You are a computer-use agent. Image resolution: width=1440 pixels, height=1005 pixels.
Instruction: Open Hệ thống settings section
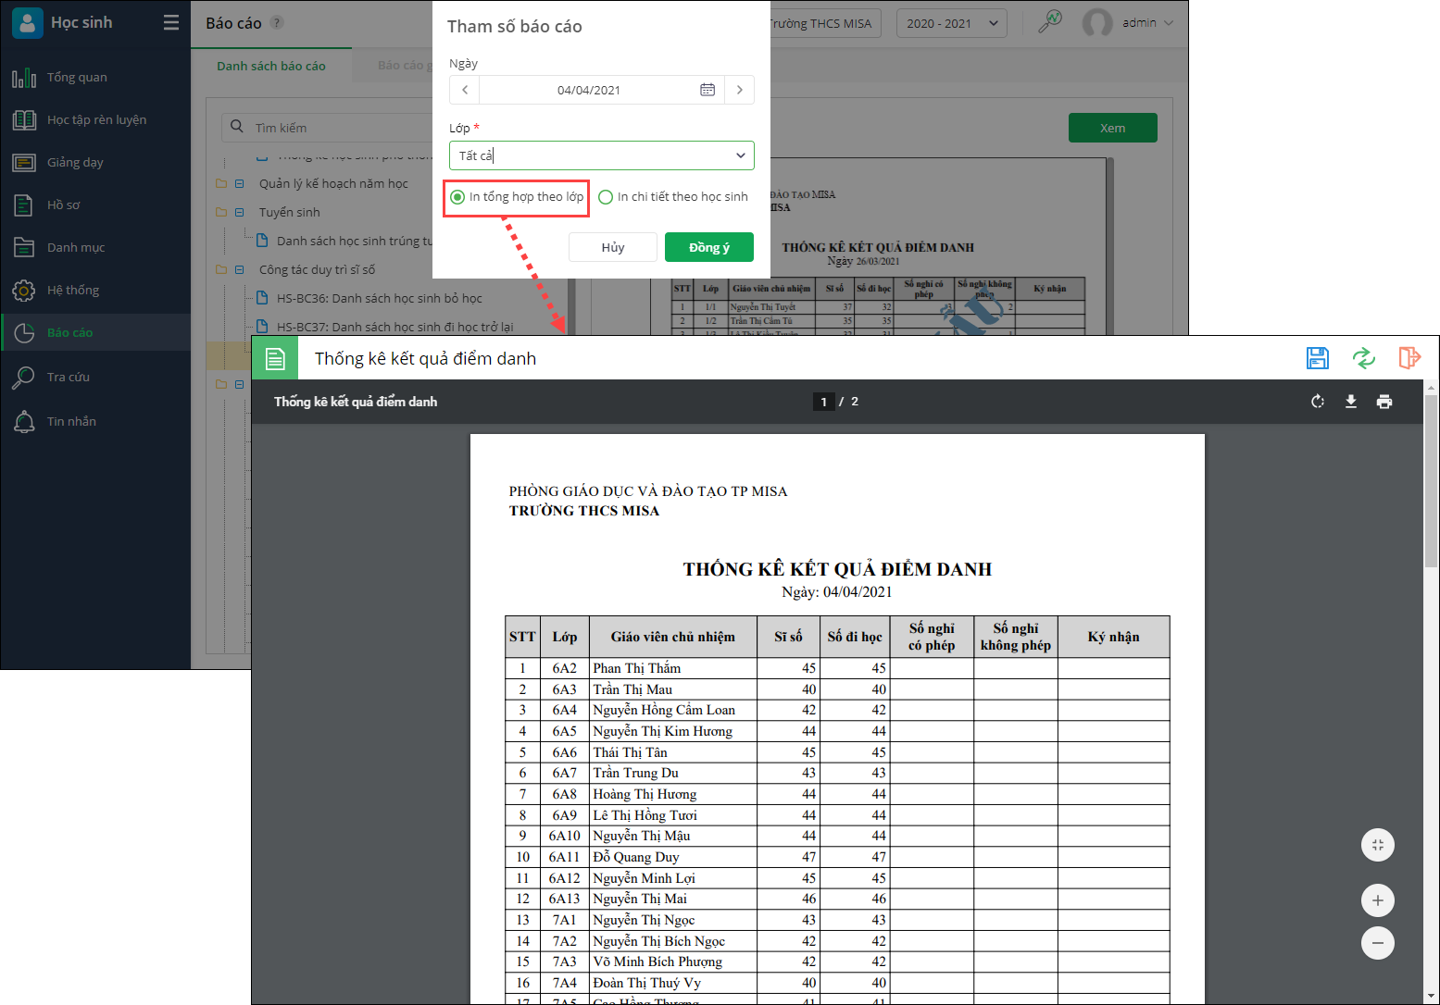coord(95,291)
